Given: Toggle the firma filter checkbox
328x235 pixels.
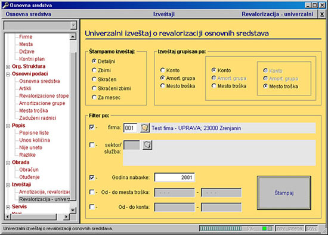Looking at the screenshot, I should [x=92, y=127].
